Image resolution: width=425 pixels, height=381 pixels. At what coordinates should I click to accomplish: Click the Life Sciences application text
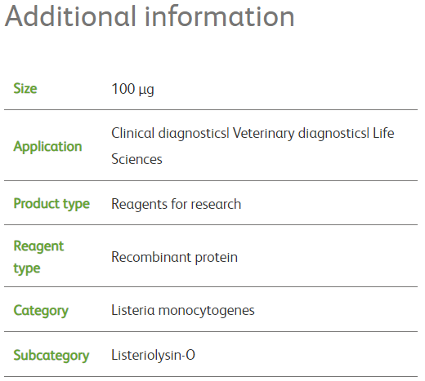click(253, 146)
